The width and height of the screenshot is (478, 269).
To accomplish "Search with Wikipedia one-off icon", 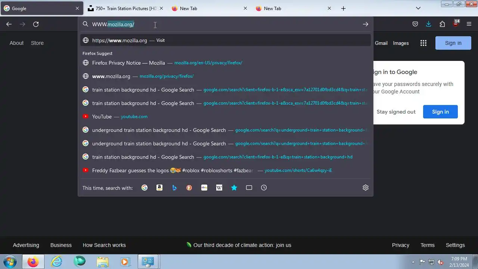I will click(x=219, y=188).
